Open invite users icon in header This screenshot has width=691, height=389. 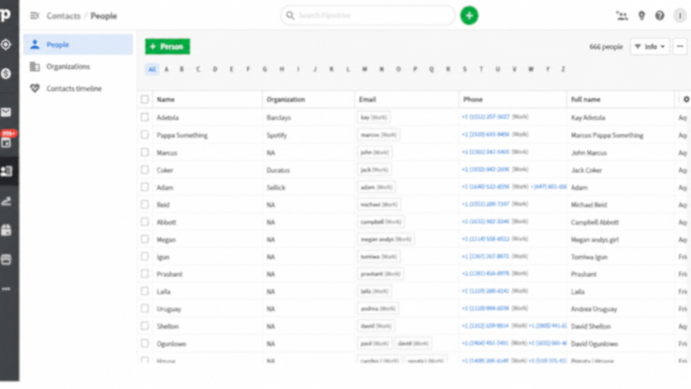click(622, 16)
